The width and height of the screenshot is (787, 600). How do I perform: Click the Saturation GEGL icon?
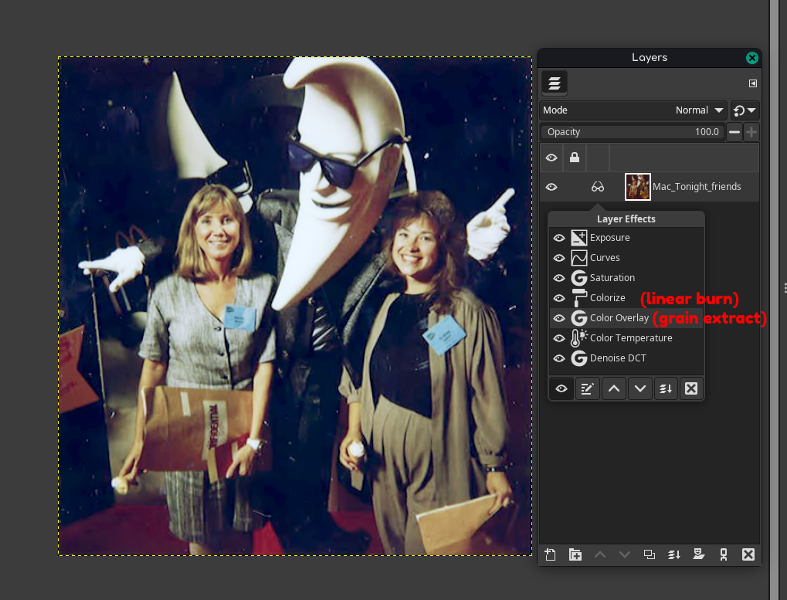click(578, 278)
